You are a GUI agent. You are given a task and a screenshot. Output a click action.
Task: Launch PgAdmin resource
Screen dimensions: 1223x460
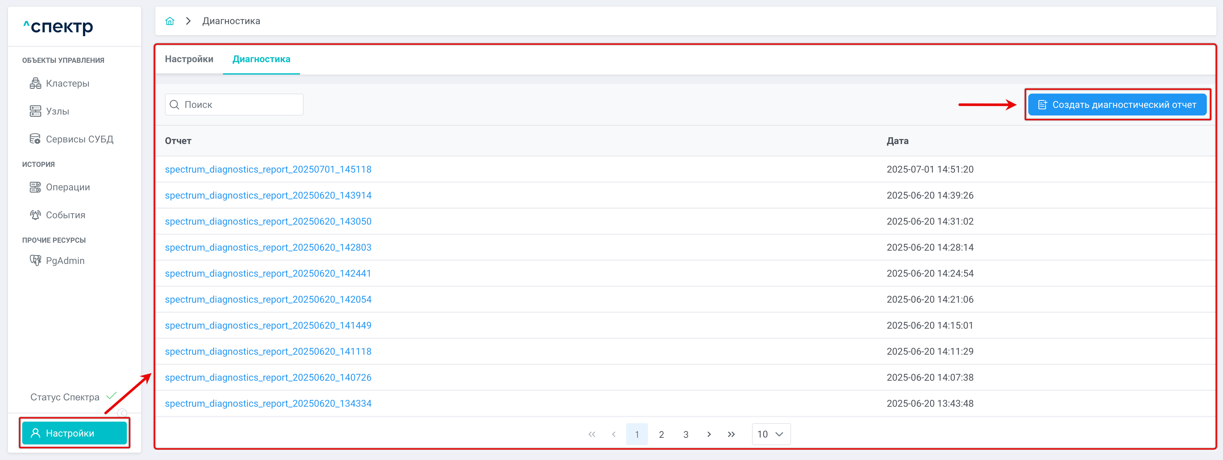point(65,261)
